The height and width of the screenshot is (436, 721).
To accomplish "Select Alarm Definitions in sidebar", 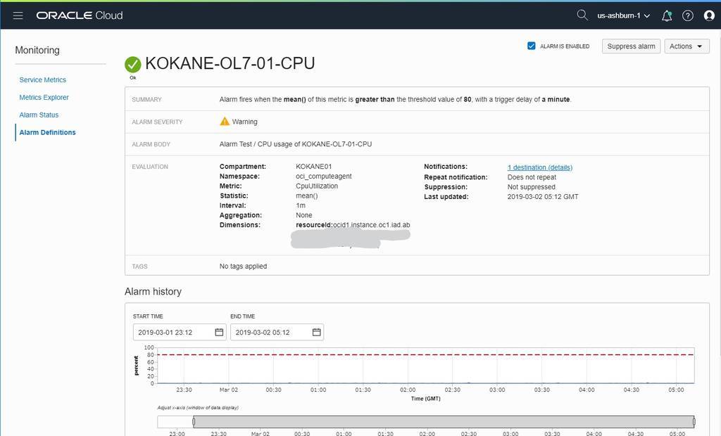I will 47,132.
